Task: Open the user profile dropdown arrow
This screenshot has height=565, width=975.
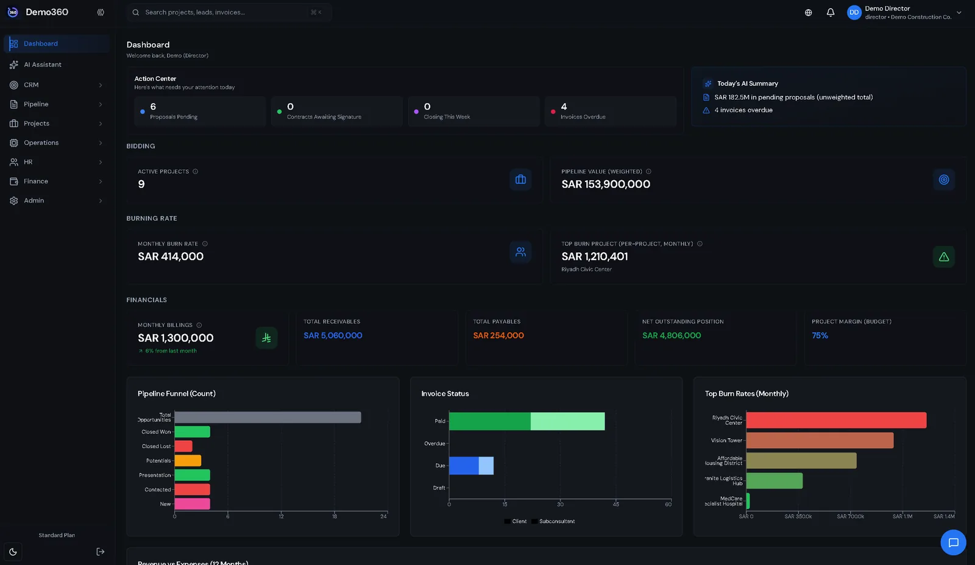Action: [959, 12]
